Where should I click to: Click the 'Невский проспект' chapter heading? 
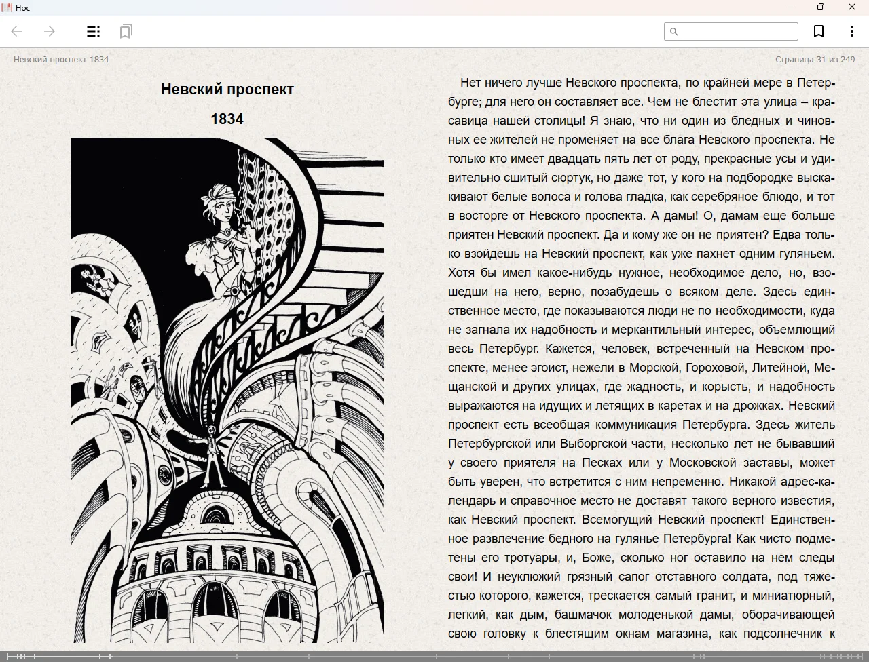227,89
